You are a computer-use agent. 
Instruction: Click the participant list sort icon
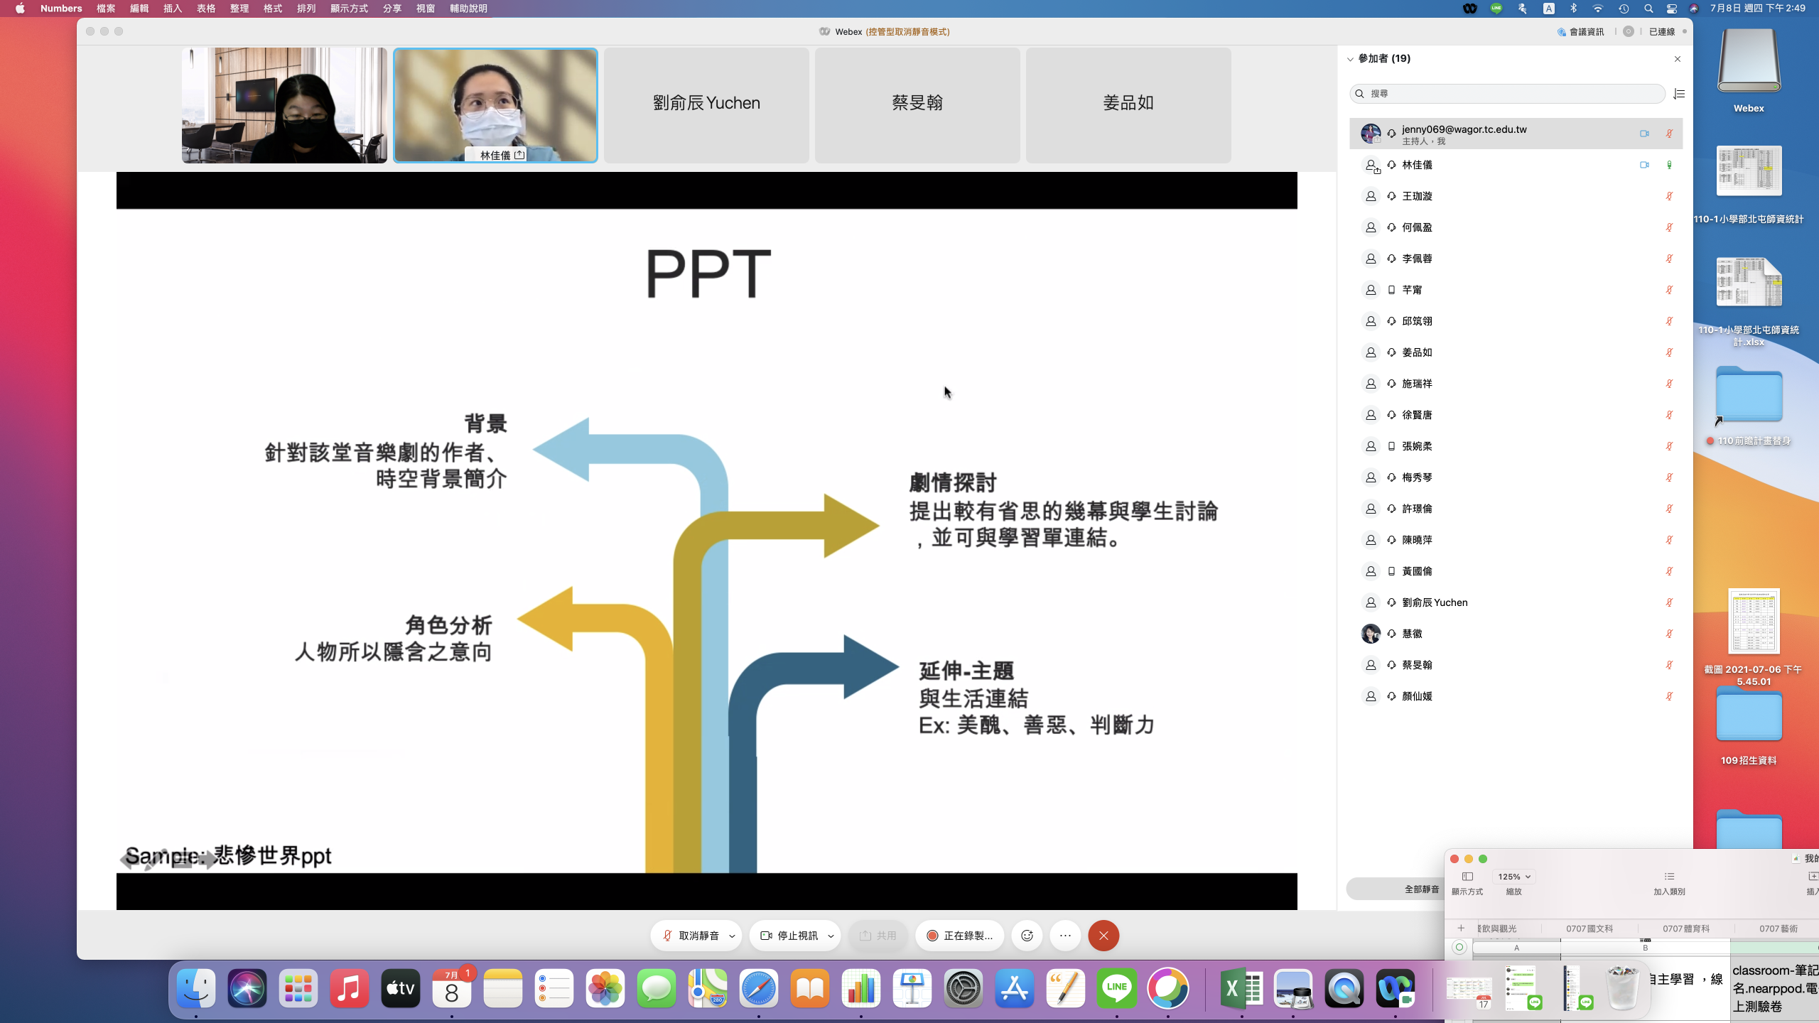pos(1679,94)
